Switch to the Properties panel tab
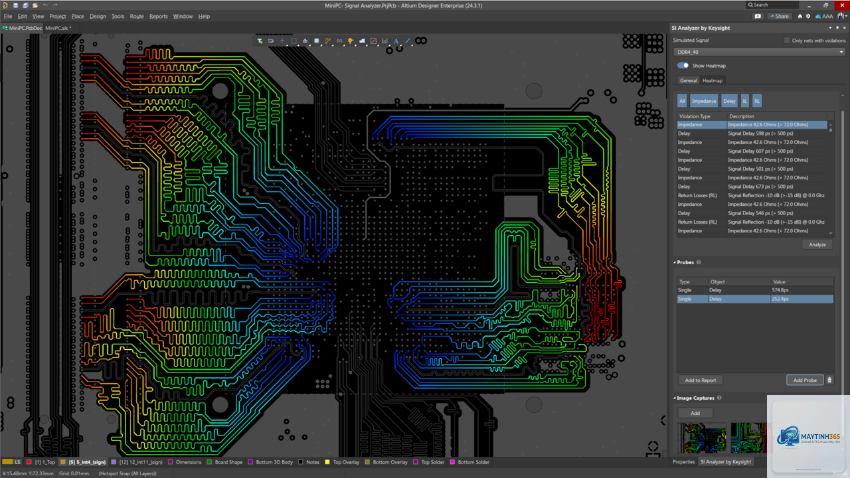Image resolution: width=850 pixels, height=478 pixels. (x=683, y=461)
